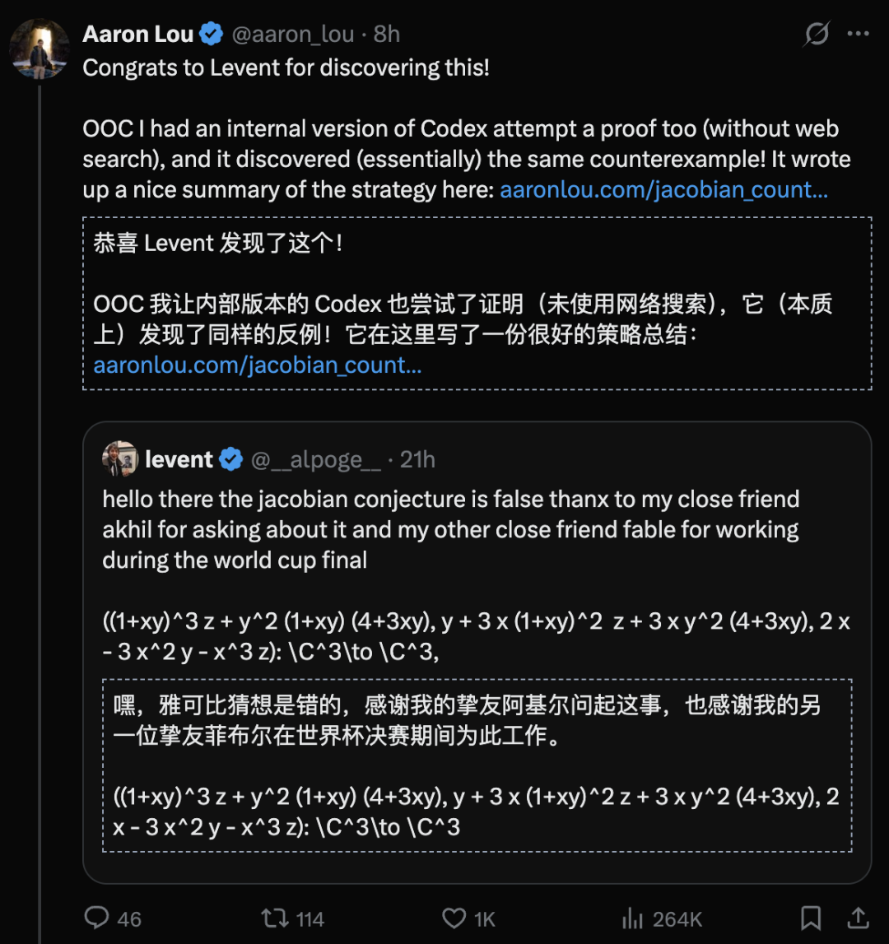Click the reply comment icon
The width and height of the screenshot is (889, 944).
pyautogui.click(x=96, y=918)
